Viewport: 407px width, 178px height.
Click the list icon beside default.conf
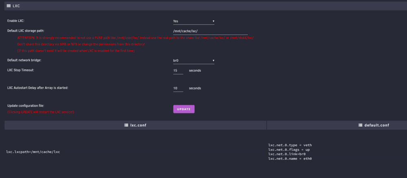click(360, 125)
